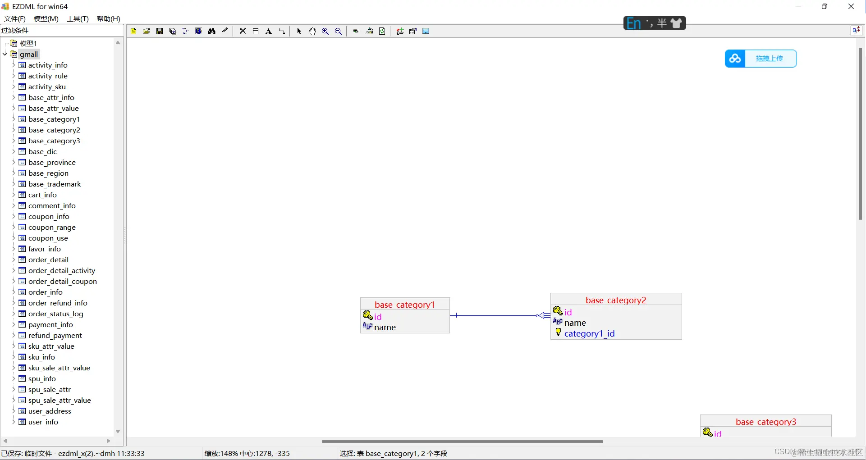Select spu_sale_attr_value in the tree
The width and height of the screenshot is (866, 460).
coord(60,400)
